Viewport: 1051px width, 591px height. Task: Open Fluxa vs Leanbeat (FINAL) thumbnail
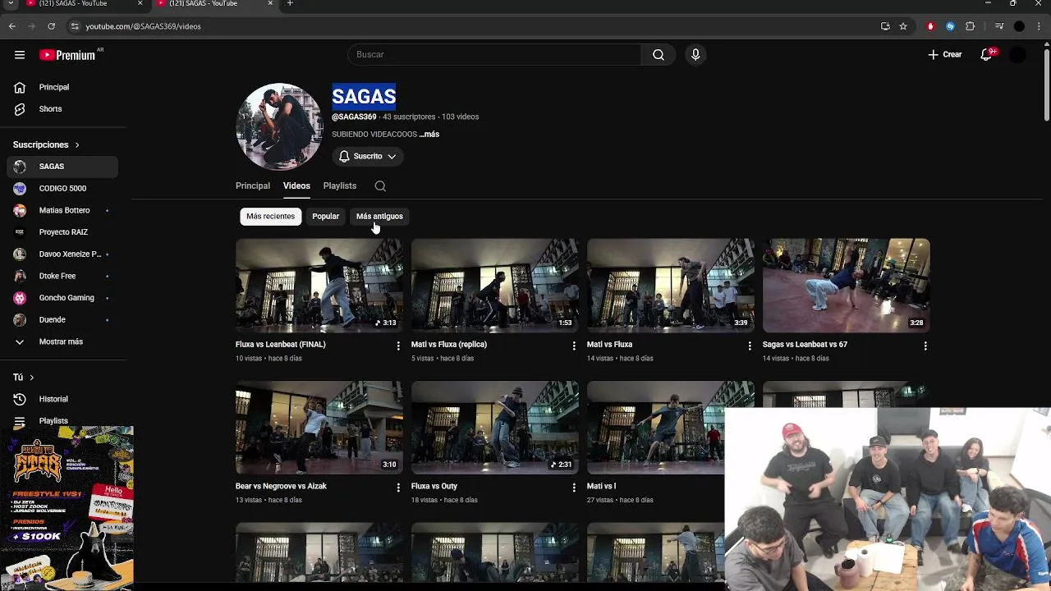point(319,286)
